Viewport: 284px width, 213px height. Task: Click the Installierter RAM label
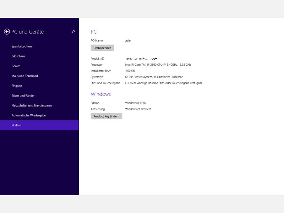pyautogui.click(x=101, y=71)
